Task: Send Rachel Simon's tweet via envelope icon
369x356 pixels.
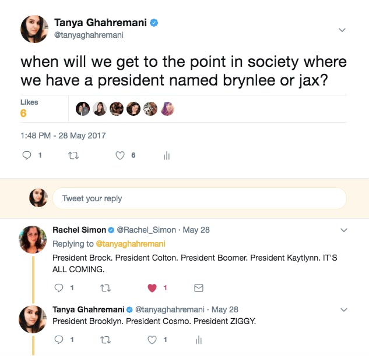Action: click(199, 288)
